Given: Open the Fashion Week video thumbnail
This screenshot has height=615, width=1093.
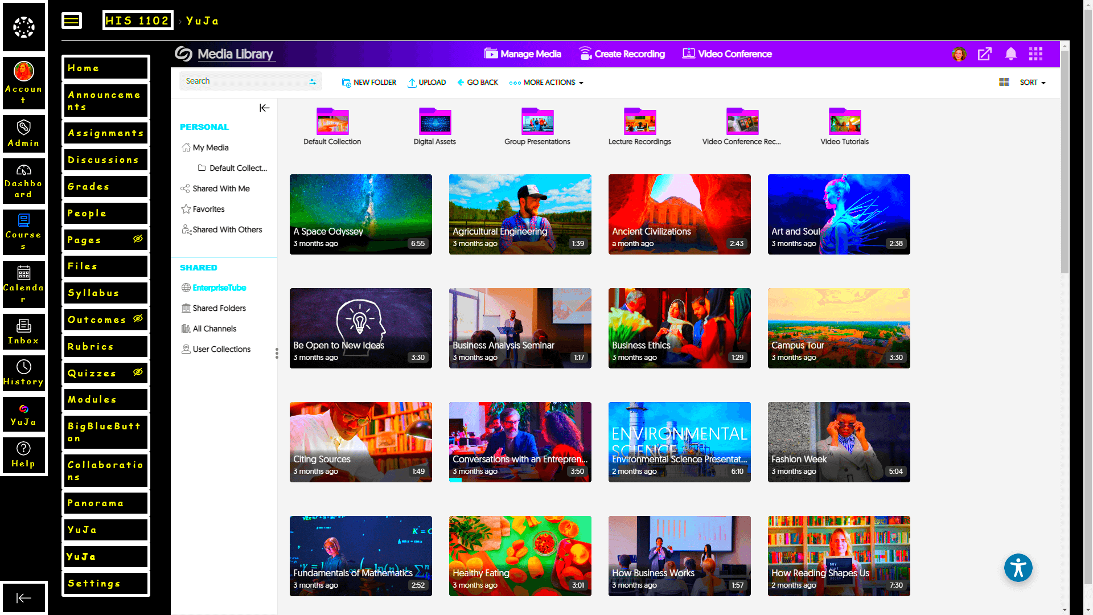Looking at the screenshot, I should [x=839, y=442].
